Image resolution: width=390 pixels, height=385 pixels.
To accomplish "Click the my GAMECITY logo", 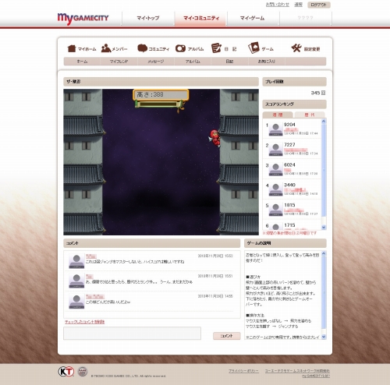I will tap(83, 19).
